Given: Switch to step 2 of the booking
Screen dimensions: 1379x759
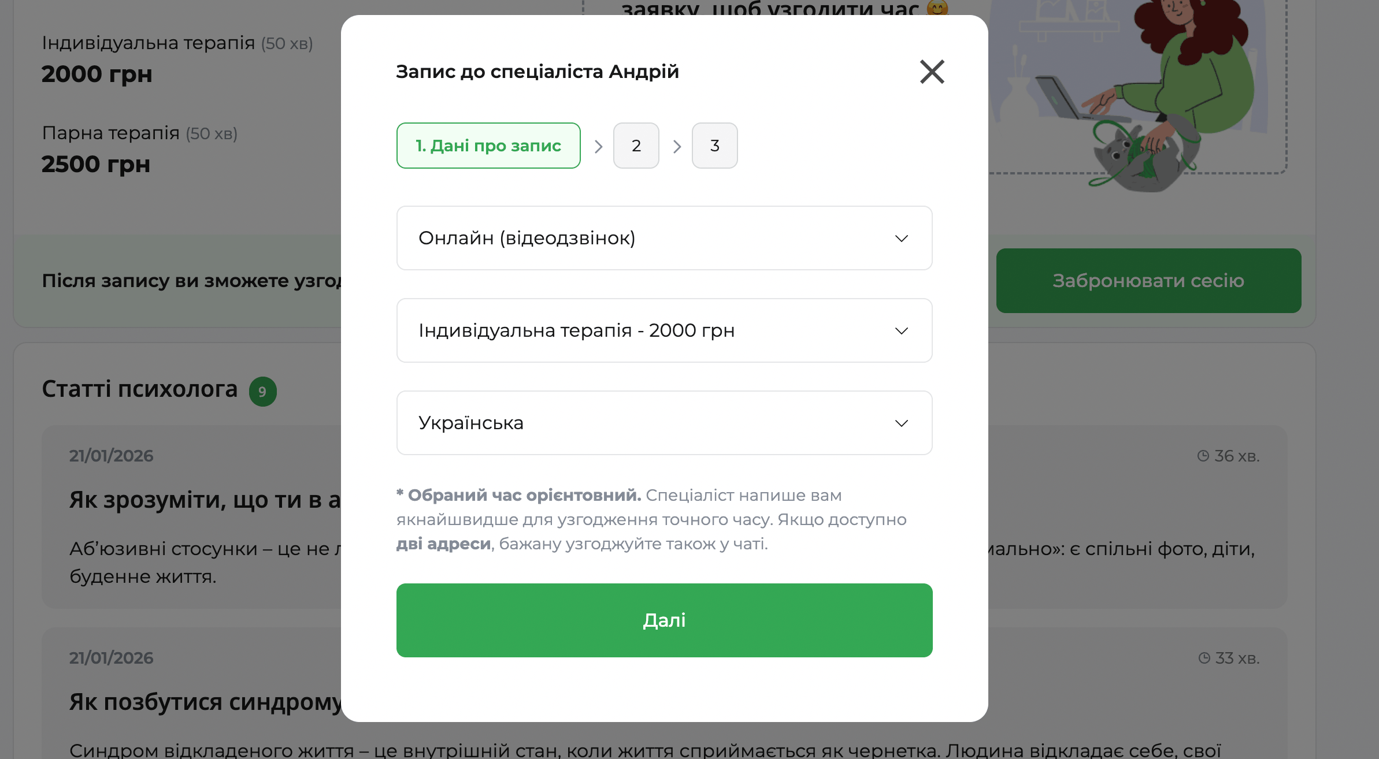Looking at the screenshot, I should coord(636,146).
